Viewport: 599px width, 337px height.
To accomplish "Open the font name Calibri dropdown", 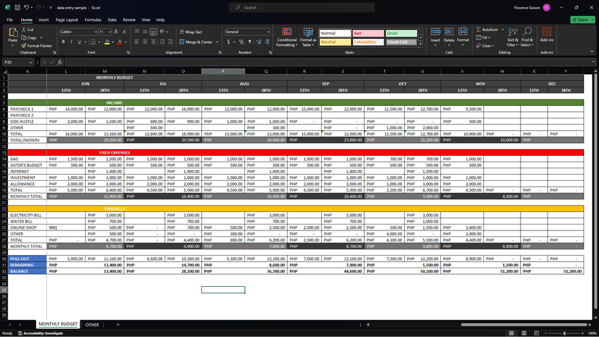I will pos(95,32).
